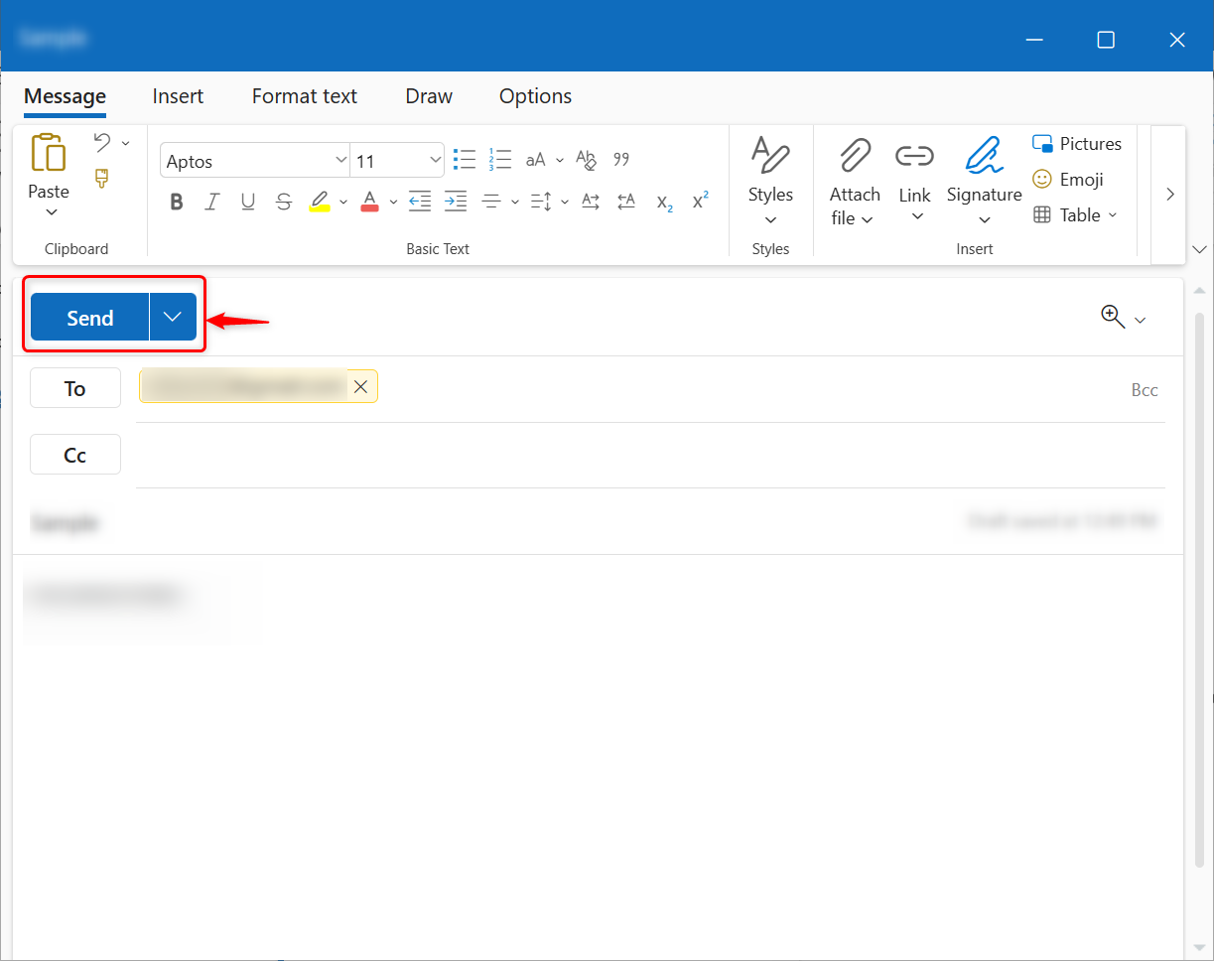
Task: Open the Table insert menu
Action: [1075, 214]
